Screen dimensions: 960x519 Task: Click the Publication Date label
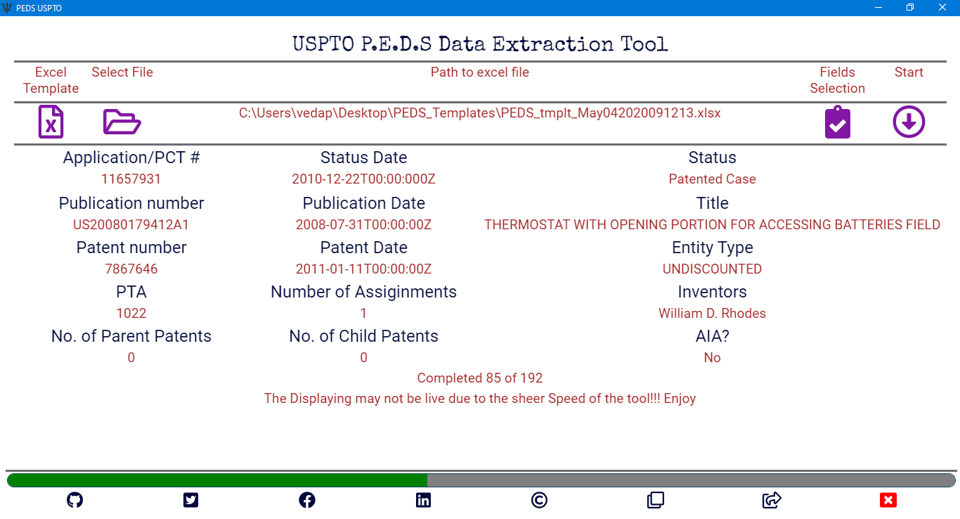click(x=364, y=203)
